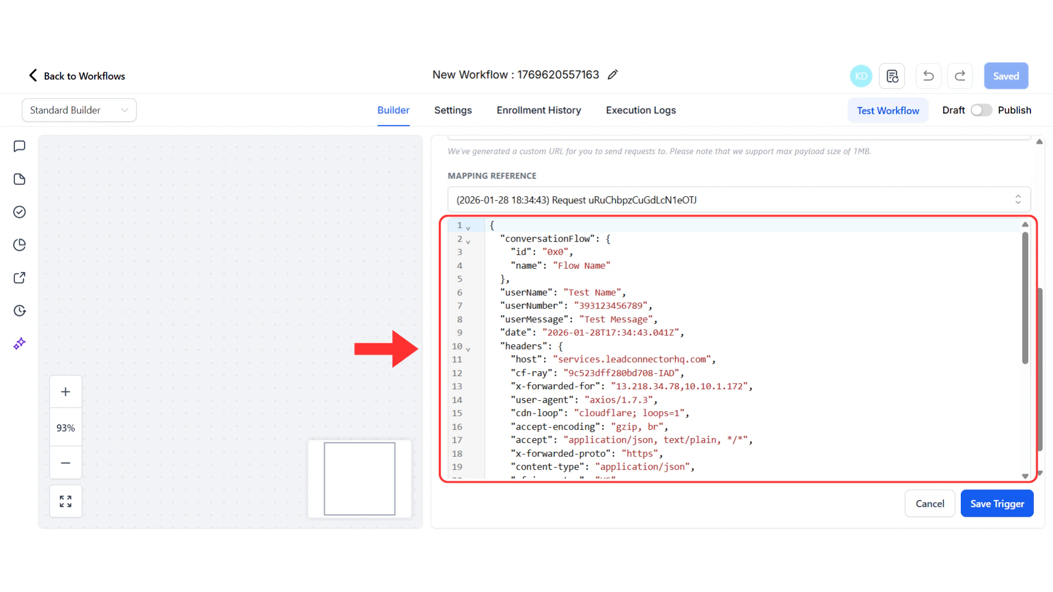This screenshot has width=1053, height=592.
Task: Switch to the Execution Logs tab
Action: point(641,110)
